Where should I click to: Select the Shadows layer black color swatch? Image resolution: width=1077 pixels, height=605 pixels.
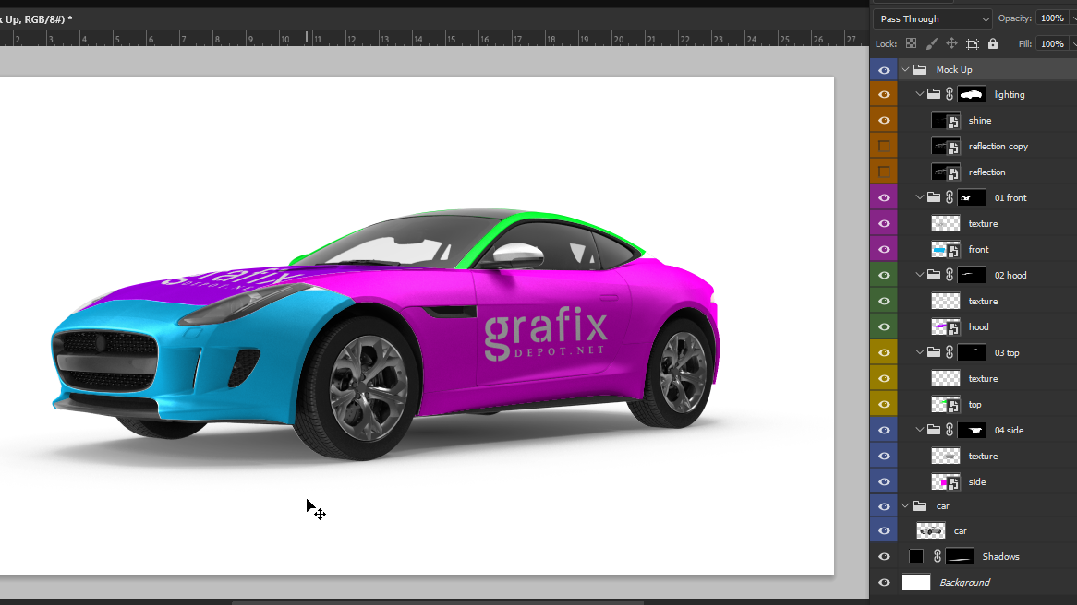[916, 556]
